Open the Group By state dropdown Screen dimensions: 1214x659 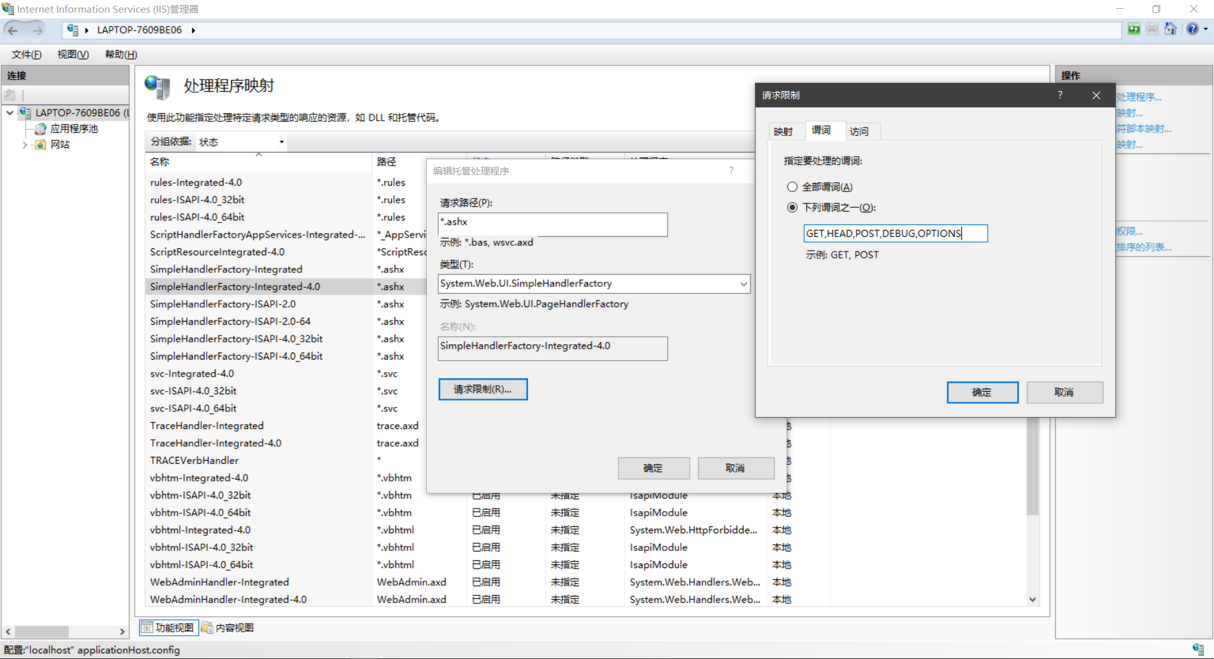(x=281, y=142)
